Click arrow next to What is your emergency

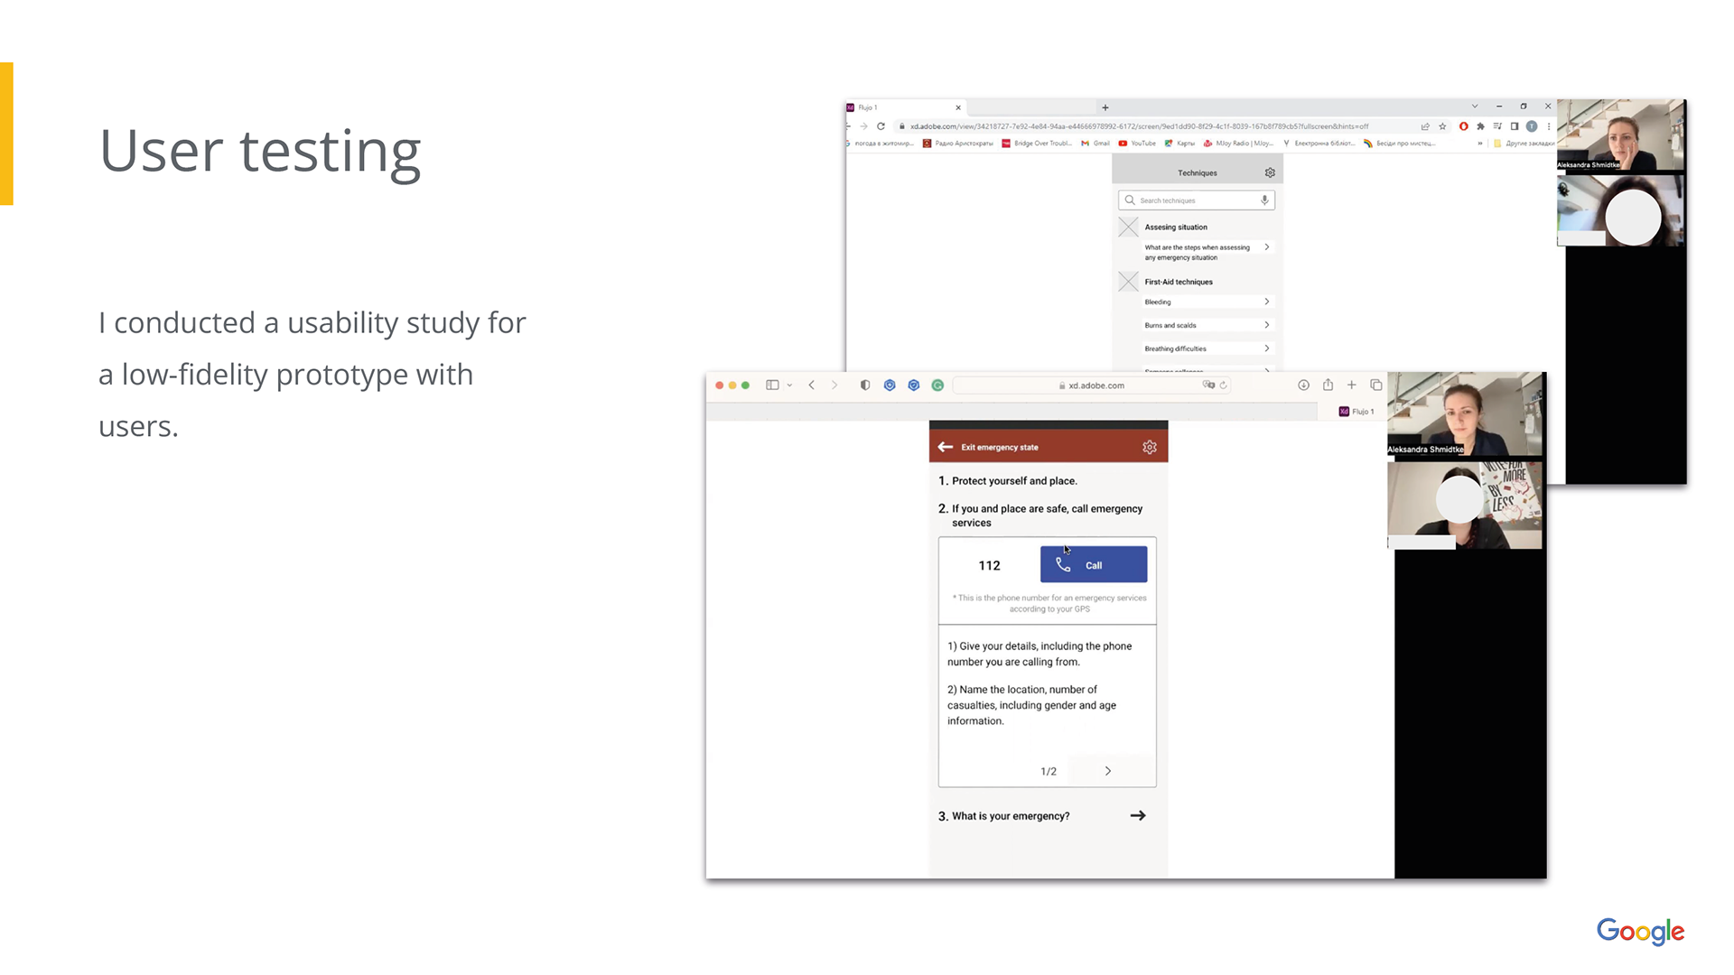click(x=1138, y=815)
